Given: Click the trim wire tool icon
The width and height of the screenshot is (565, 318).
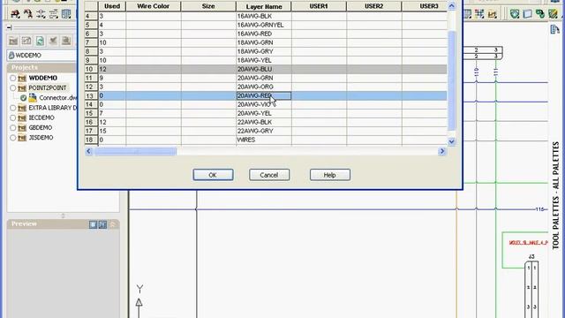Looking at the screenshot, I should point(41,14).
